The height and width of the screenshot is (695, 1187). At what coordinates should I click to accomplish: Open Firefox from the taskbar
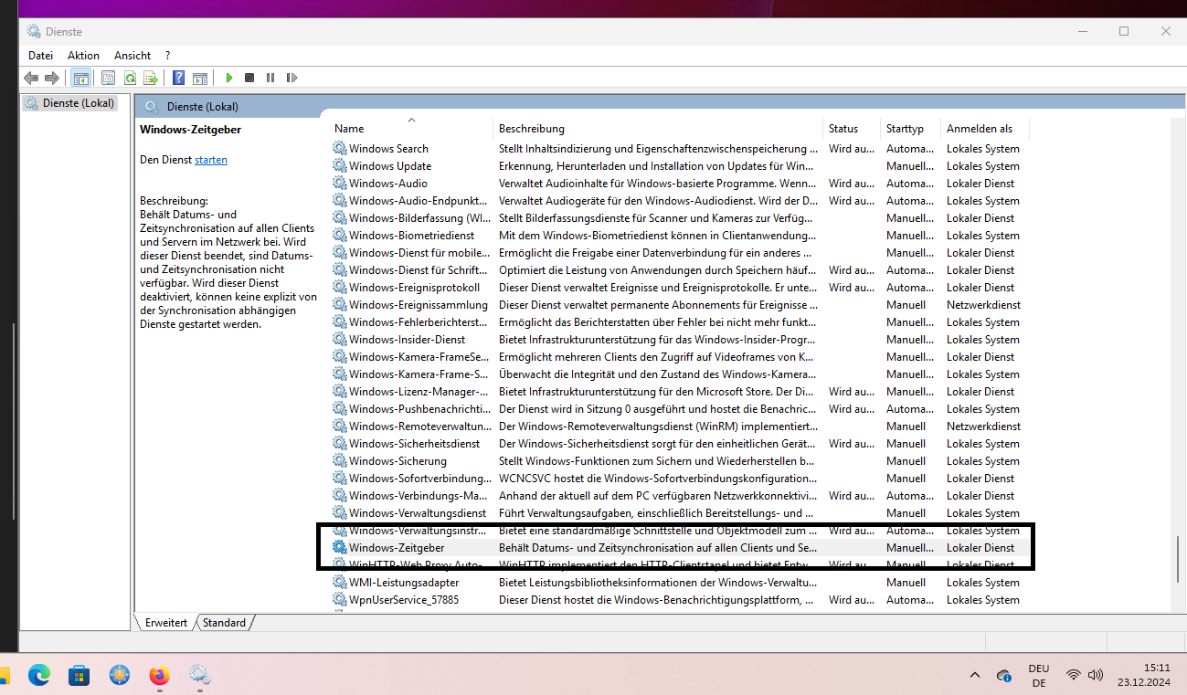[x=159, y=675]
